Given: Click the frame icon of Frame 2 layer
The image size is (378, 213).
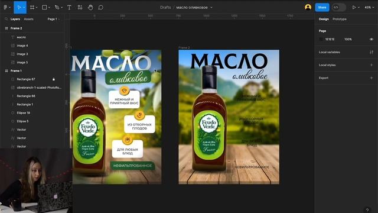Looking at the screenshot, I should [6, 28].
